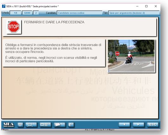168x135 pixels.
Task: Click the paragraph starting 'È utilizzato, di norma'
Action: point(51,59)
